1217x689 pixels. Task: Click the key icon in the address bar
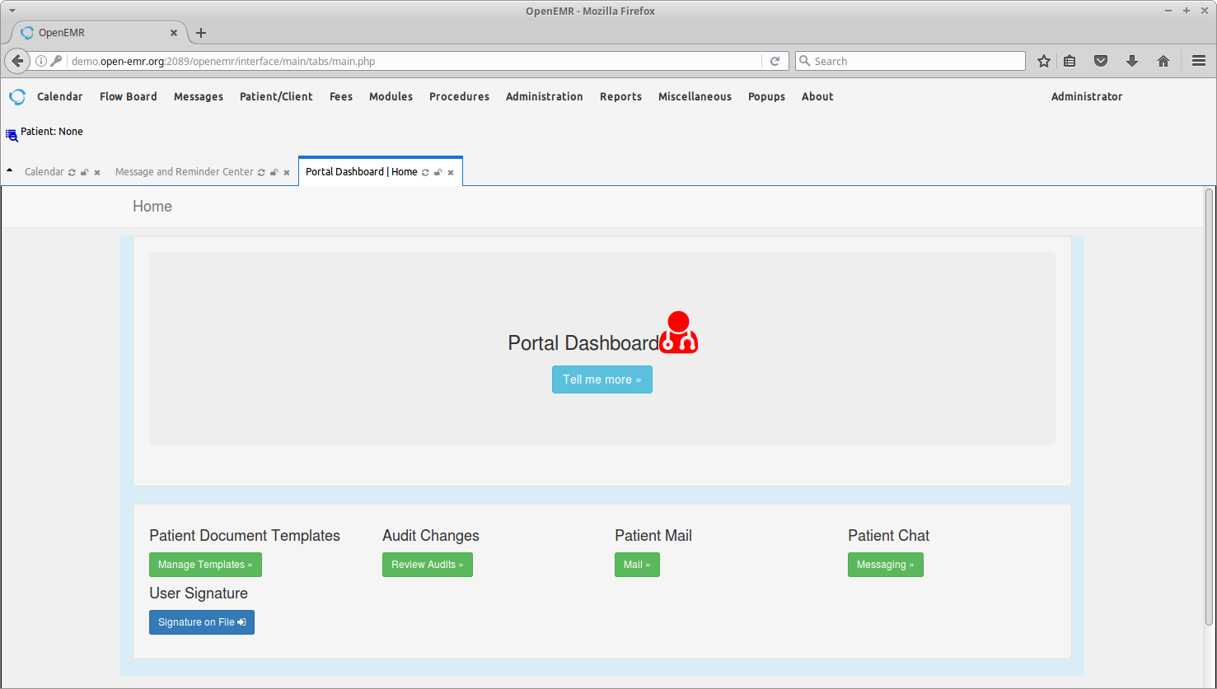pos(56,61)
